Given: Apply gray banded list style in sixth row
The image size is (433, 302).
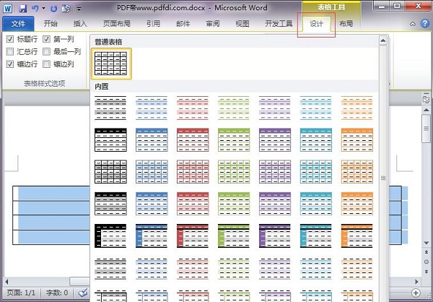Looking at the screenshot, I should pos(110,268).
